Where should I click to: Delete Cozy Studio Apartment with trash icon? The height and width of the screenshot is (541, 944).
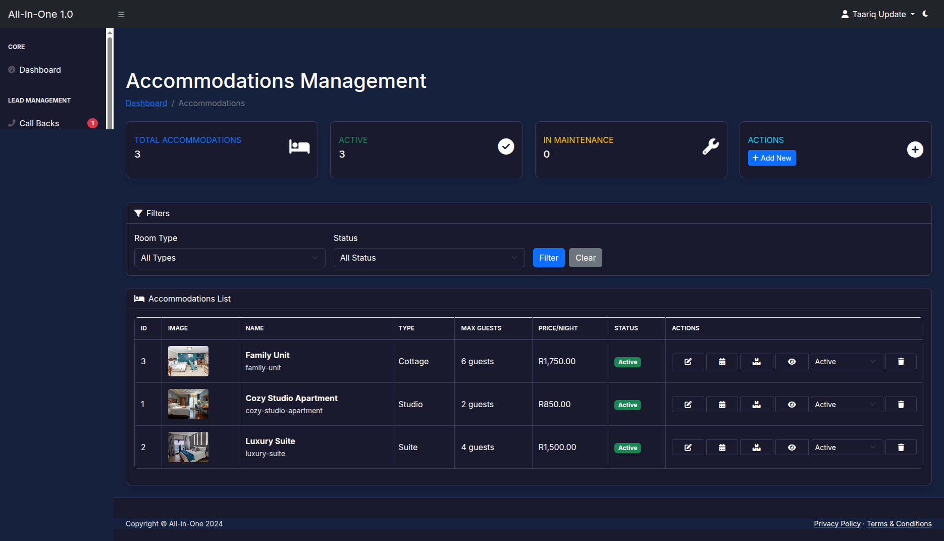(901, 405)
